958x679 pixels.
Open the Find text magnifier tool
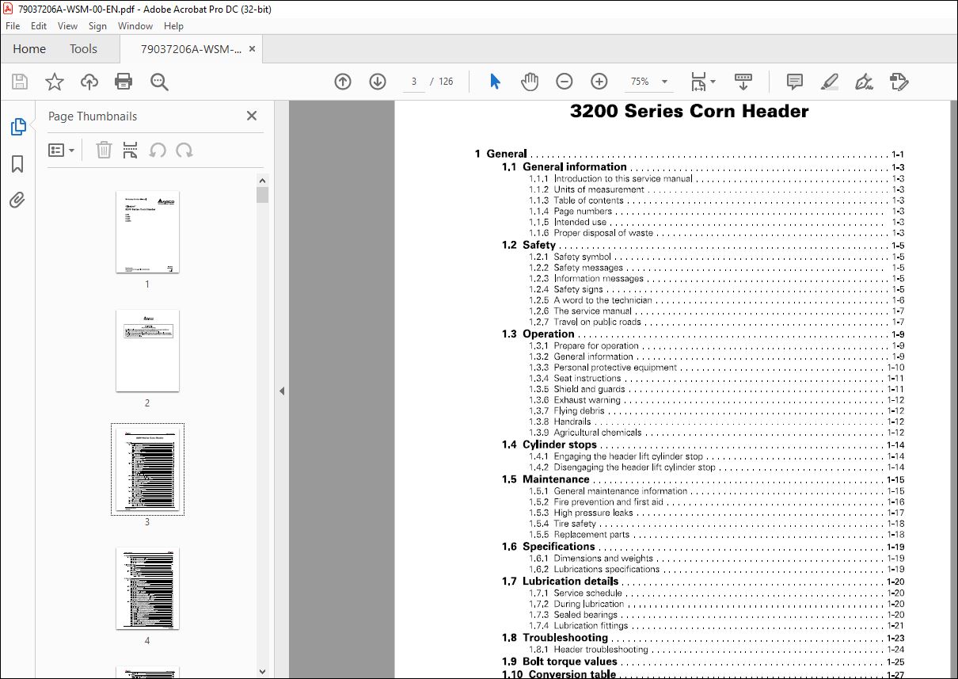tap(159, 82)
